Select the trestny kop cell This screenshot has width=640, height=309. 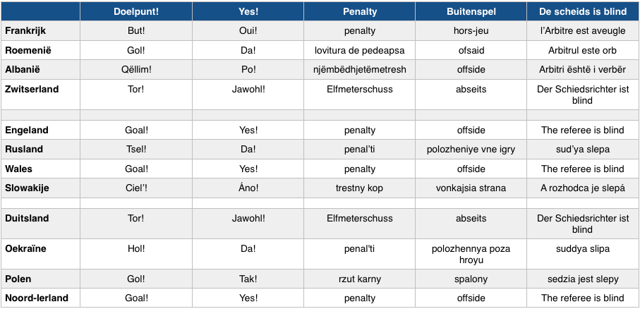(x=360, y=188)
